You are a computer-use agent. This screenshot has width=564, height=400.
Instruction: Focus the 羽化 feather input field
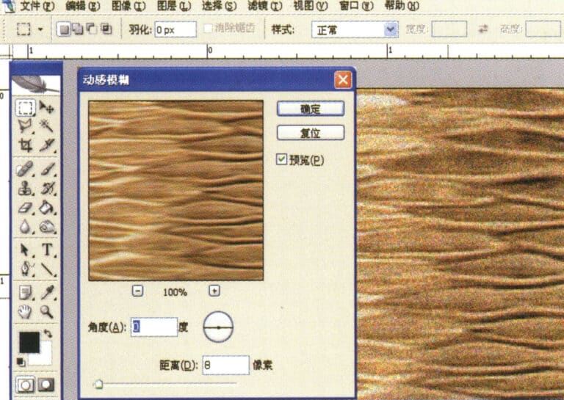[176, 29]
